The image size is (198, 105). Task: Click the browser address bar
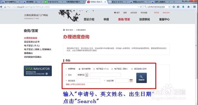[x=72, y=7]
